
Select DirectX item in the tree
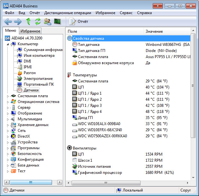[23, 136]
